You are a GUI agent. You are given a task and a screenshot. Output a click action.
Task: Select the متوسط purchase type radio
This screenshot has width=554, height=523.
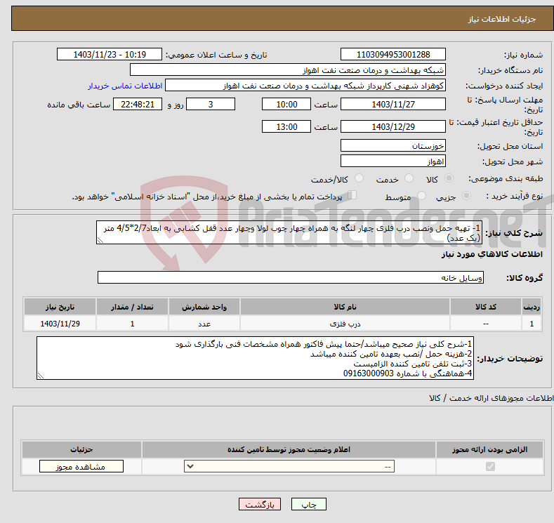pos(421,196)
